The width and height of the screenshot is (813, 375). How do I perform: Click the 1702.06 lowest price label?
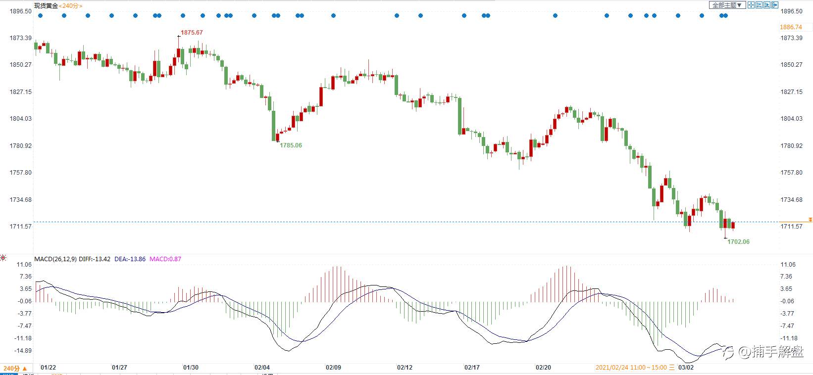click(x=738, y=242)
